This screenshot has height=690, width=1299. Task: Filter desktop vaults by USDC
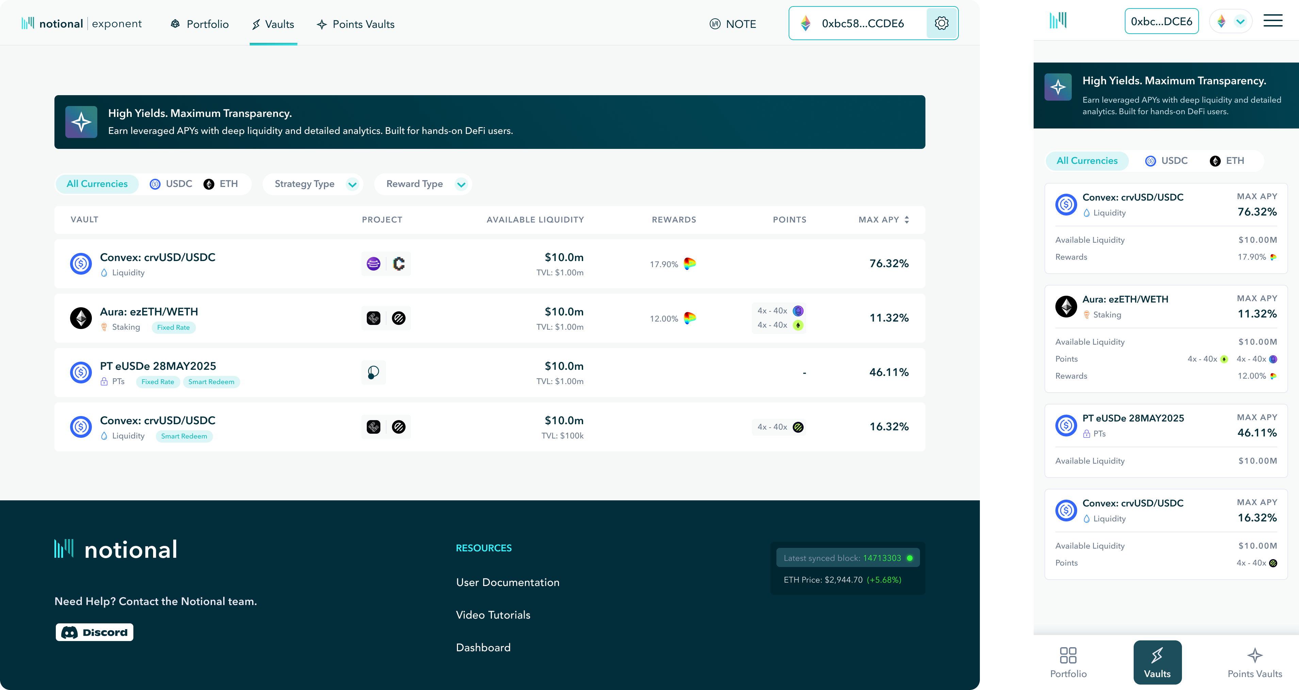pos(171,184)
